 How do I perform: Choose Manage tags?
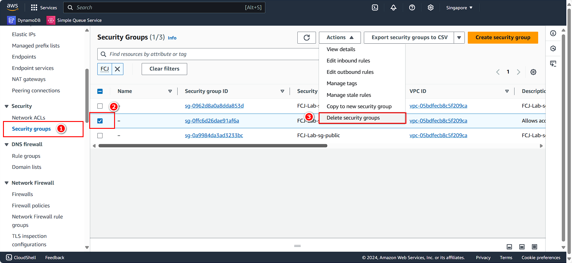(x=362, y=83)
